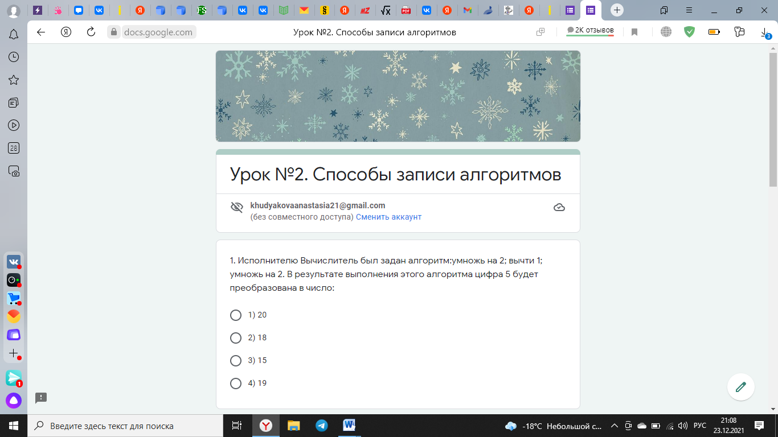Image resolution: width=778 pixels, height=437 pixels.
Task: Click the pencil edit form button
Action: tap(740, 387)
